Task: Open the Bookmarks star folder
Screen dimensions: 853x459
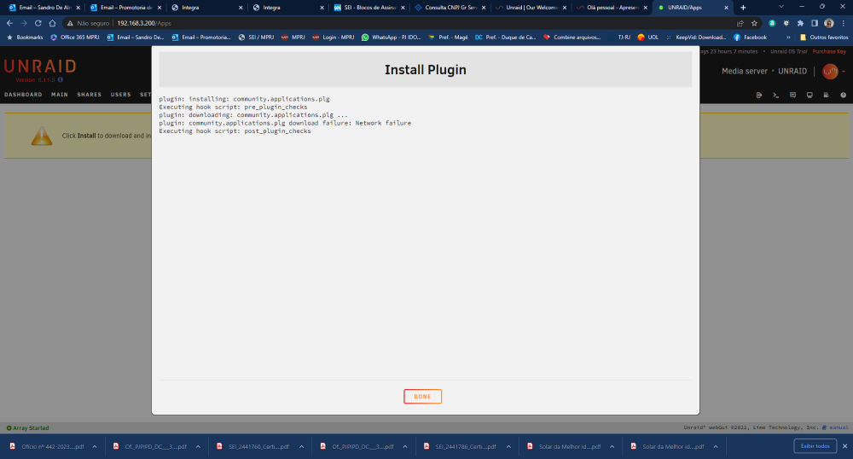Action: point(25,38)
